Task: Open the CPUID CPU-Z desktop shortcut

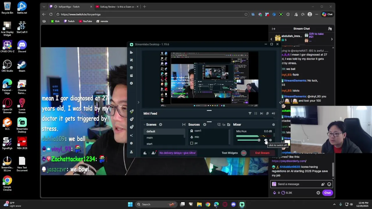Action: point(7,46)
